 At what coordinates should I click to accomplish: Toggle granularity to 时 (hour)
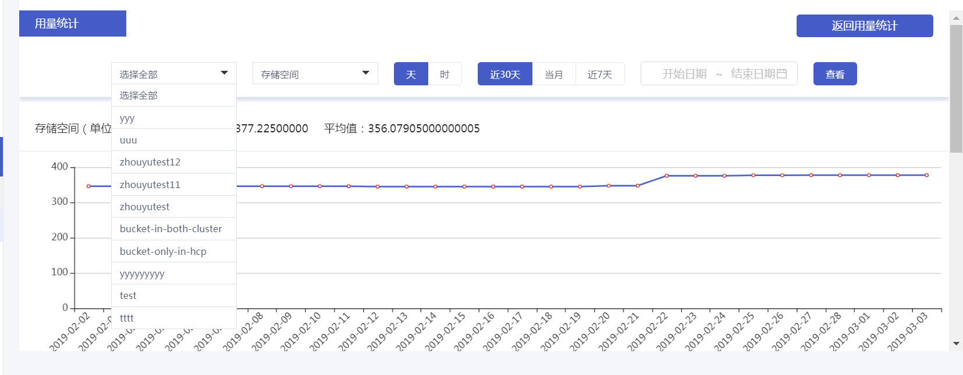coord(445,74)
